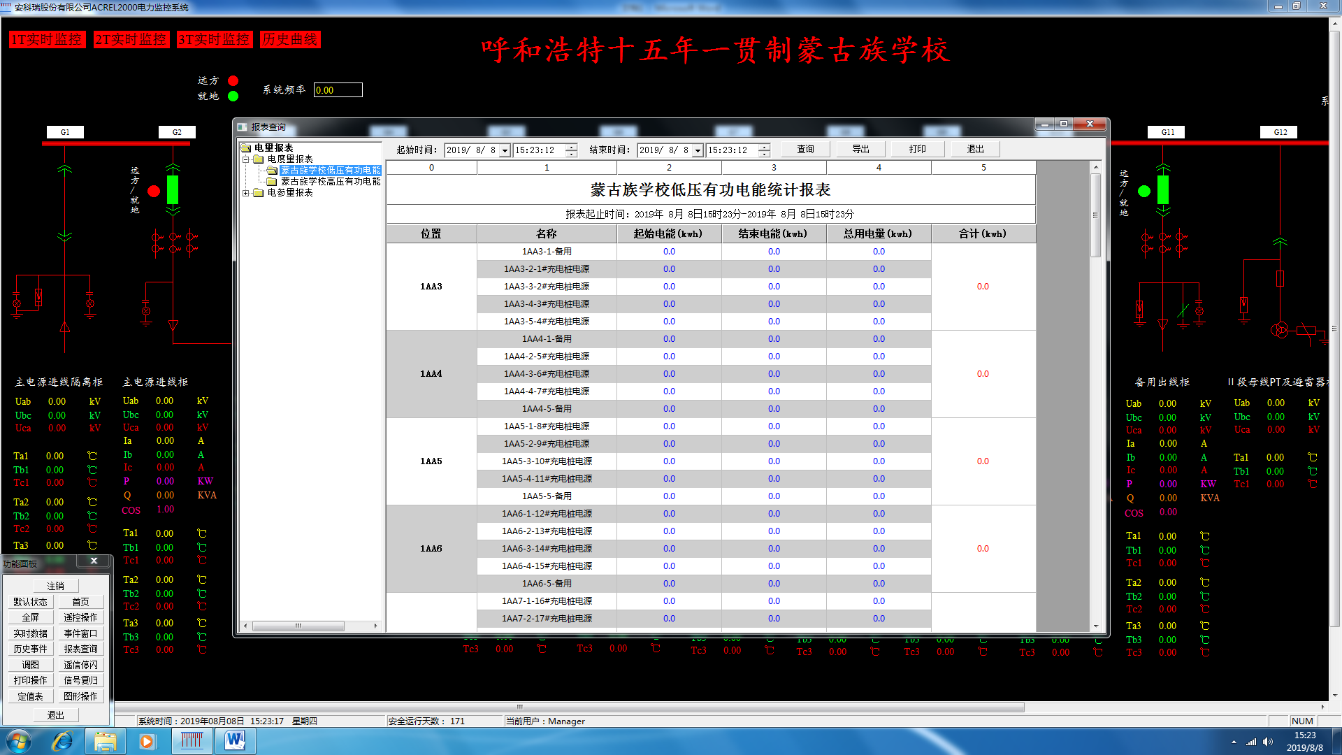Open Internet Explorer from the taskbar
Screen dimensions: 1342x755
coord(62,741)
